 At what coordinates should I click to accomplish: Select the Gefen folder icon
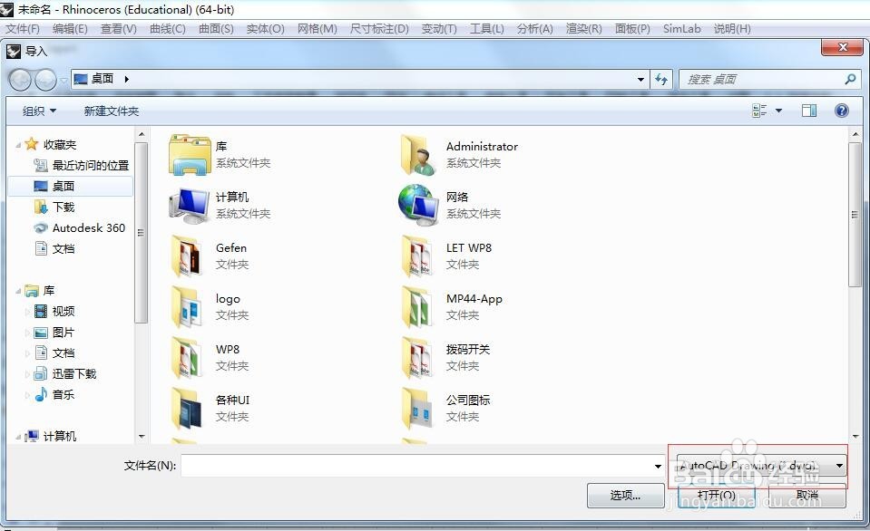click(x=187, y=256)
